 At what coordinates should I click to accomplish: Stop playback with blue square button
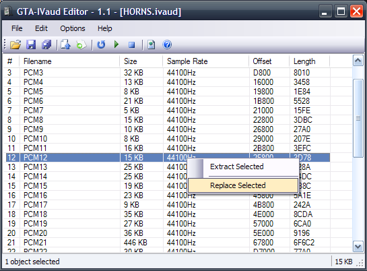[x=132, y=44]
